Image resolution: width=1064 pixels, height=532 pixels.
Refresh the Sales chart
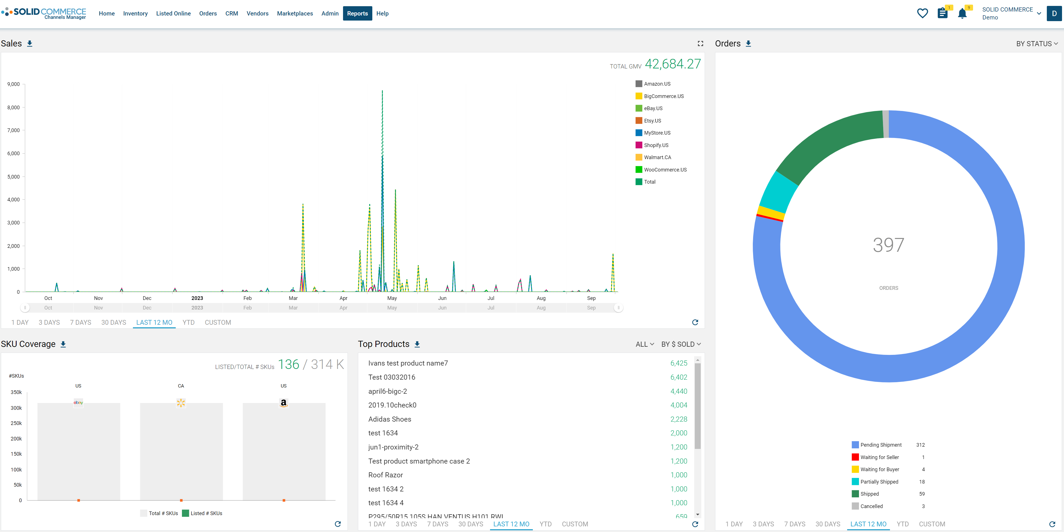point(695,322)
